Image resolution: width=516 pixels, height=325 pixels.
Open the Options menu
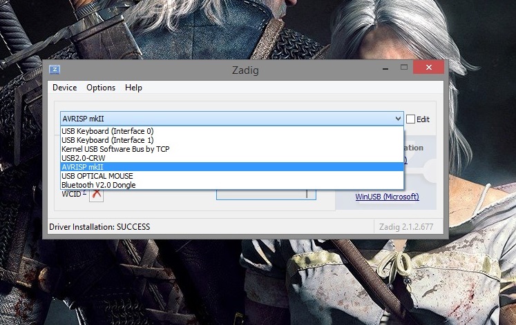101,88
